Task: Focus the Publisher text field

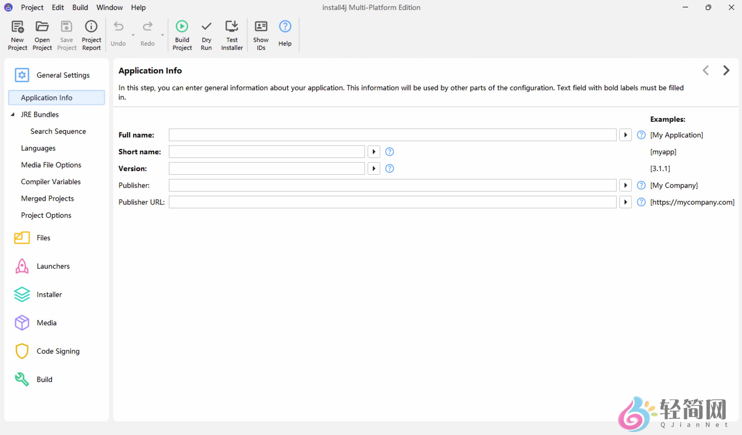Action: (x=392, y=185)
